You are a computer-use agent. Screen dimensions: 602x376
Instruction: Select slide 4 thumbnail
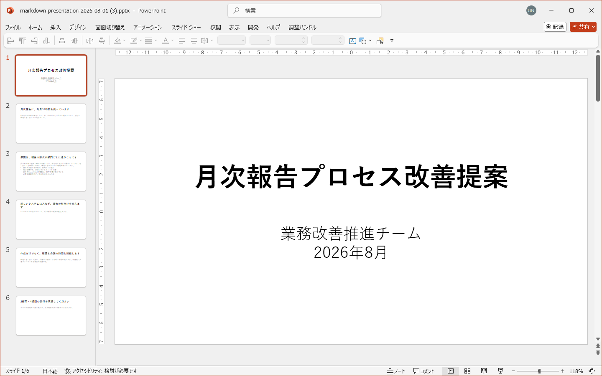coord(51,220)
